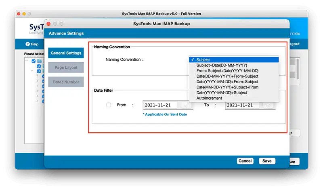323x189 pixels.
Task: Open the Bates Number tab
Action: pyautogui.click(x=66, y=82)
